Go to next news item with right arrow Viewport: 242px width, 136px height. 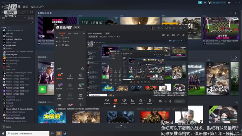pos(235,13)
